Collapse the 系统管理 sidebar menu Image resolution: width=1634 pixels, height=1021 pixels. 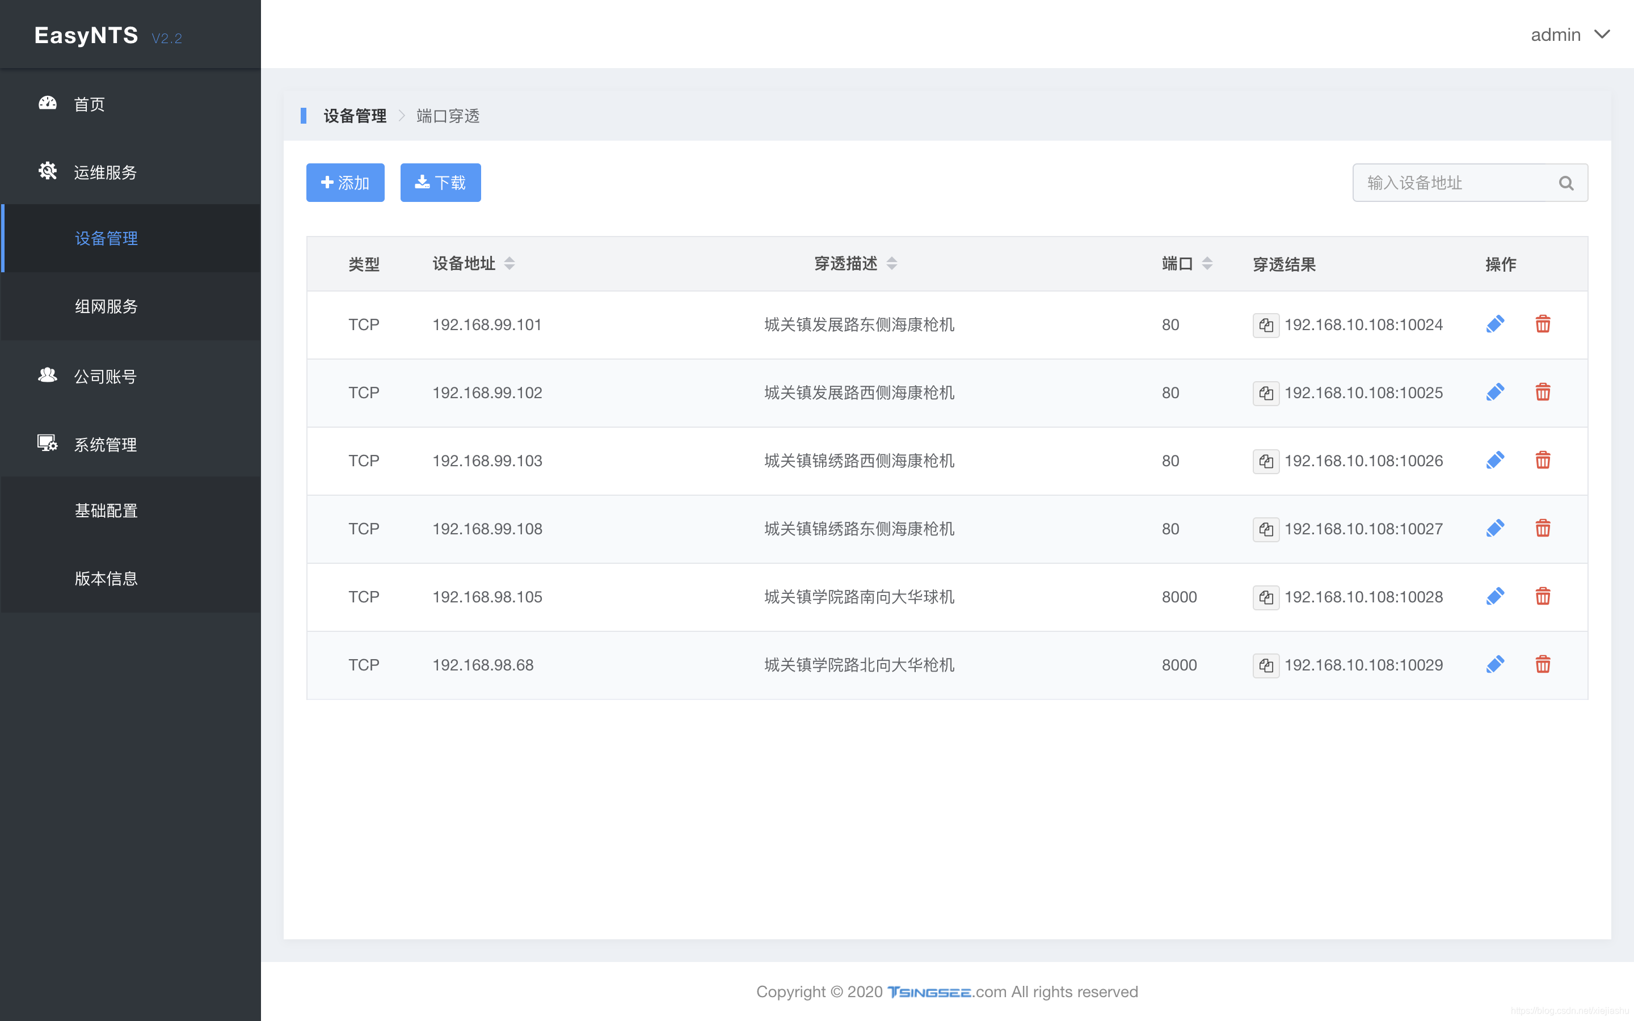click(x=130, y=444)
